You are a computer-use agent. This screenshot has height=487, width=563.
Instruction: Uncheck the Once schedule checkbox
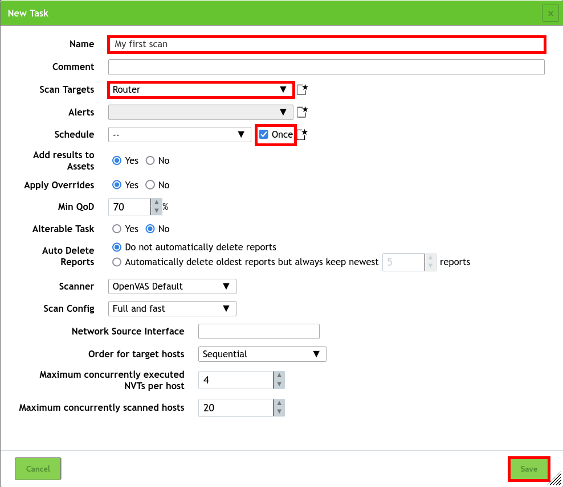[263, 134]
